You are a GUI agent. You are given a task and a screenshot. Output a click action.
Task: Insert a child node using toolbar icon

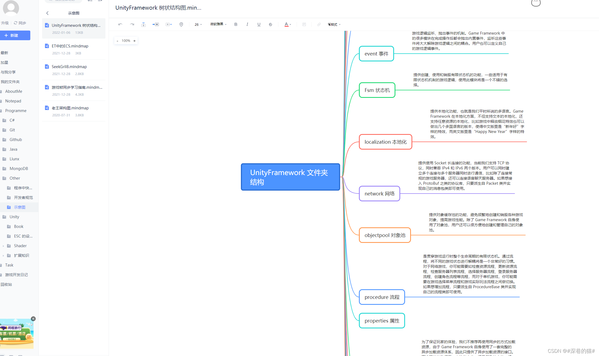tap(156, 24)
